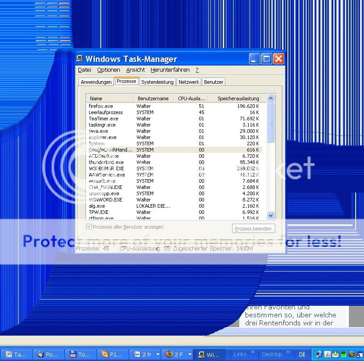Viewport: 364px width, 361px height.
Task: Select the Prozesse tab
Action: pyautogui.click(x=127, y=81)
